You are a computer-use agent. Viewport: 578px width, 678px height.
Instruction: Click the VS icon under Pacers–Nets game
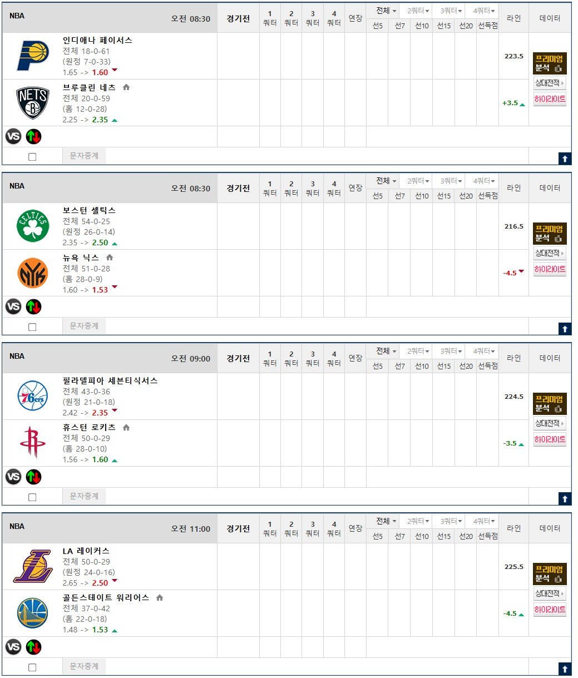(13, 136)
